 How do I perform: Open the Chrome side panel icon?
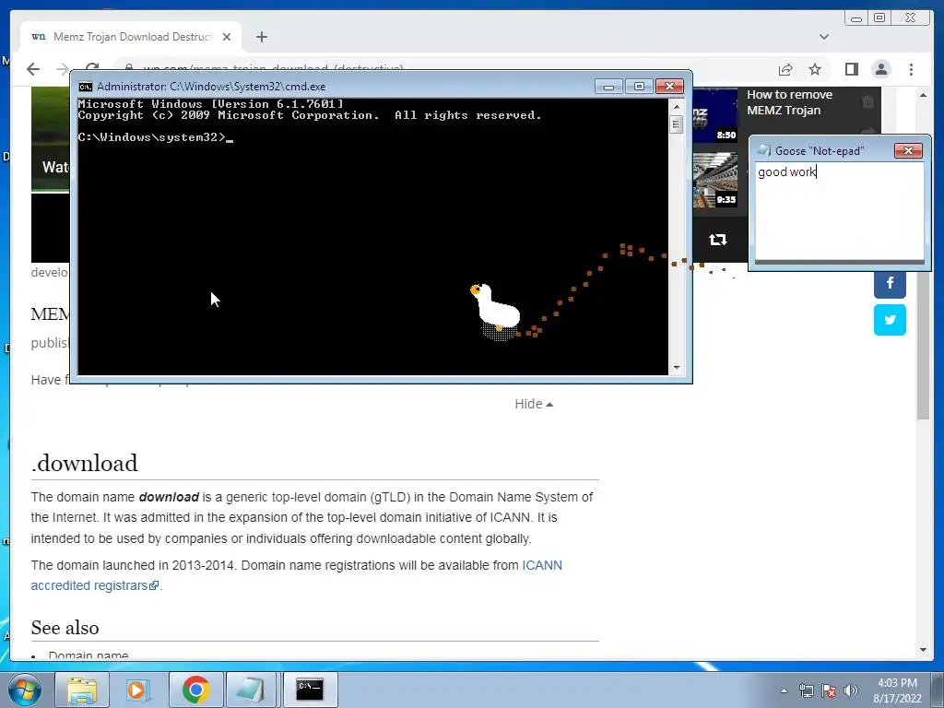click(851, 69)
